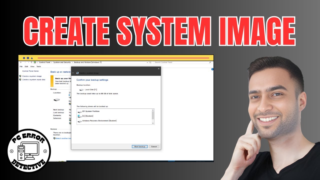This screenshot has width=320, height=180.
Task: Open the View menu
Action: pos(32,66)
